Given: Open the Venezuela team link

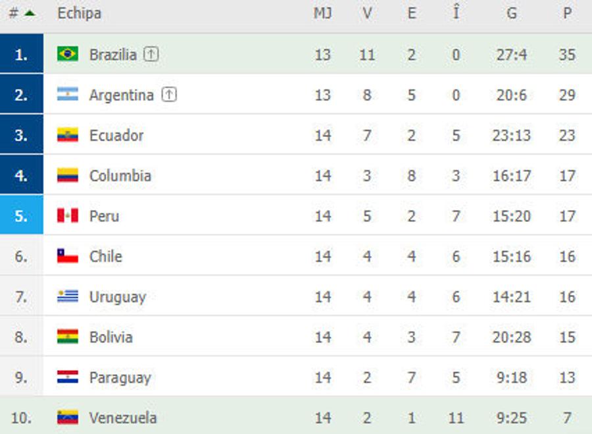Looking at the screenshot, I should (123, 418).
